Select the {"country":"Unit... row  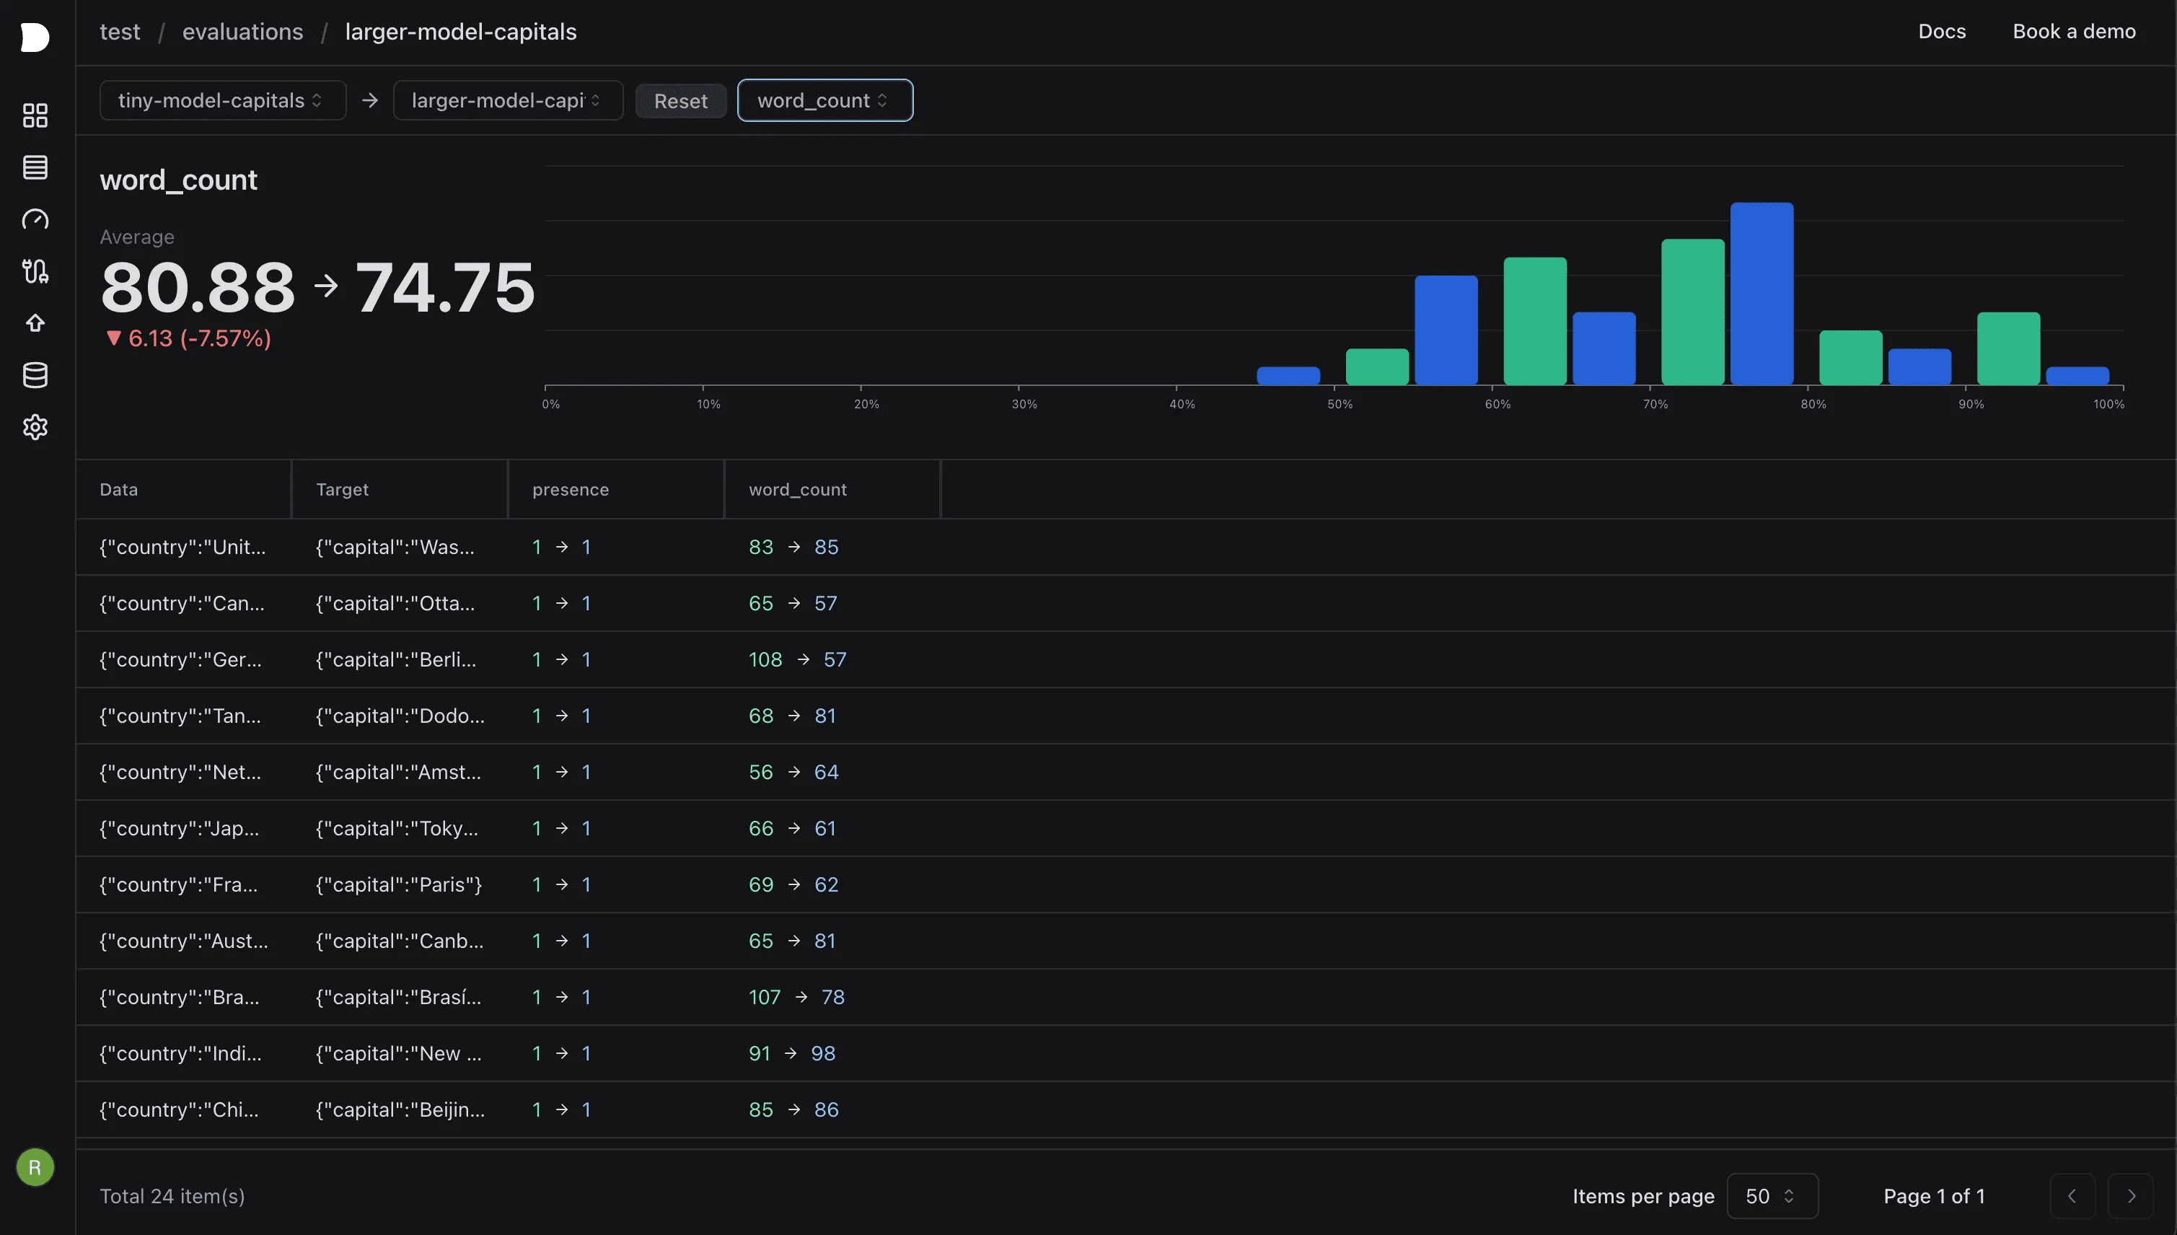click(1125, 547)
